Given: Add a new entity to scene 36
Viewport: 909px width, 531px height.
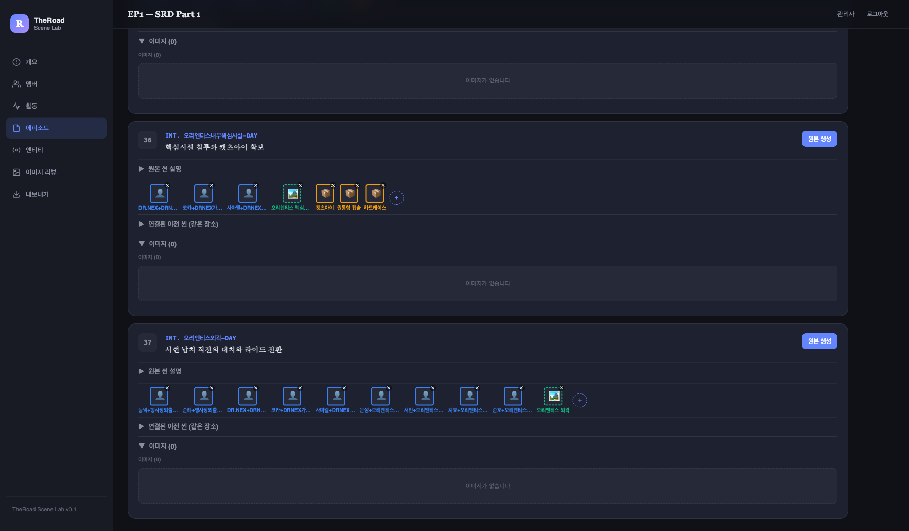Looking at the screenshot, I should [x=396, y=198].
